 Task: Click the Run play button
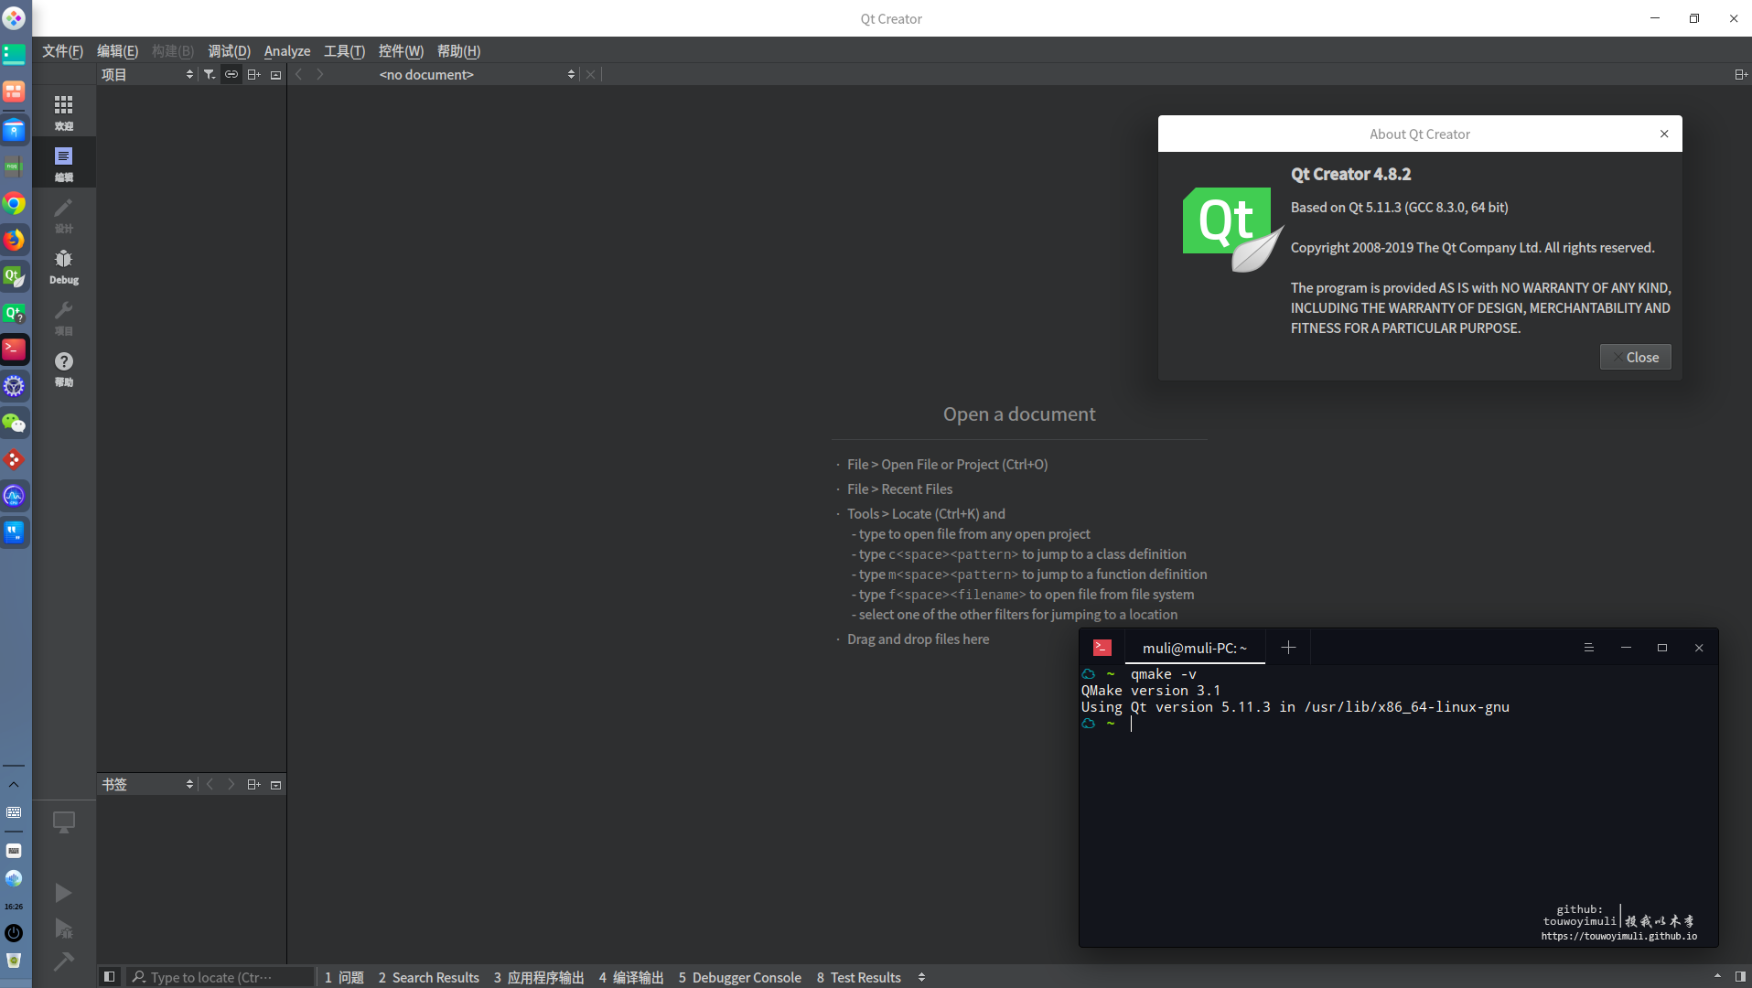[63, 892]
